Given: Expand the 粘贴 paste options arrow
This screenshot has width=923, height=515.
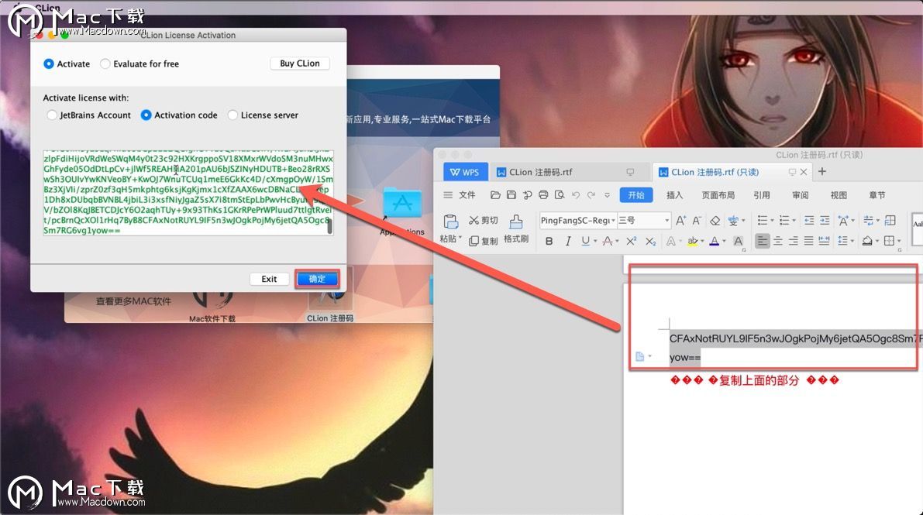Looking at the screenshot, I should (460, 239).
